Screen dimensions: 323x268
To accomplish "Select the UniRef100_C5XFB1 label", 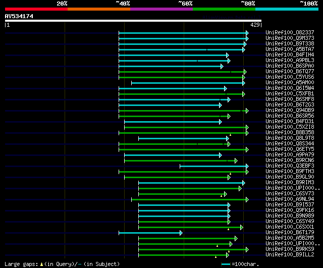I will [x=290, y=93].
